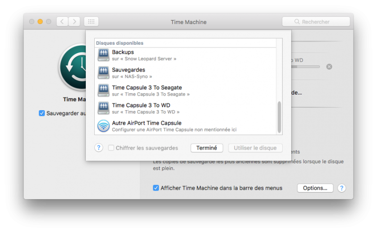This screenshot has height=233, width=377.
Task: Open help beside the Options button
Action: tap(341, 188)
